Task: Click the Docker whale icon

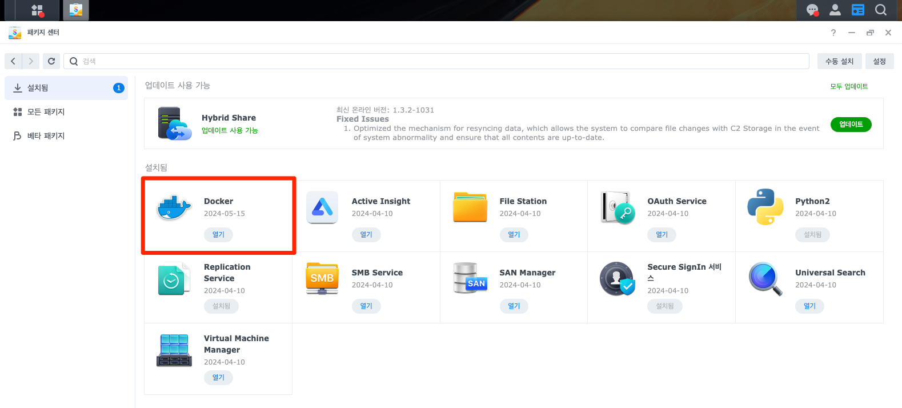Action: tap(174, 207)
